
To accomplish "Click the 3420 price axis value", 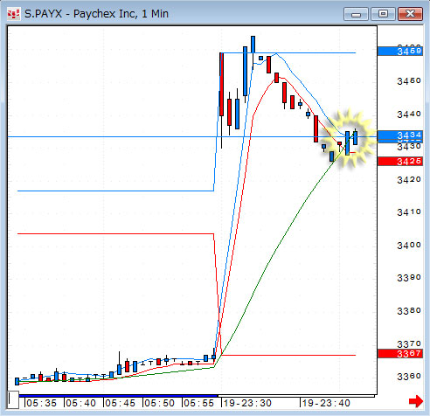I will 409,179.
